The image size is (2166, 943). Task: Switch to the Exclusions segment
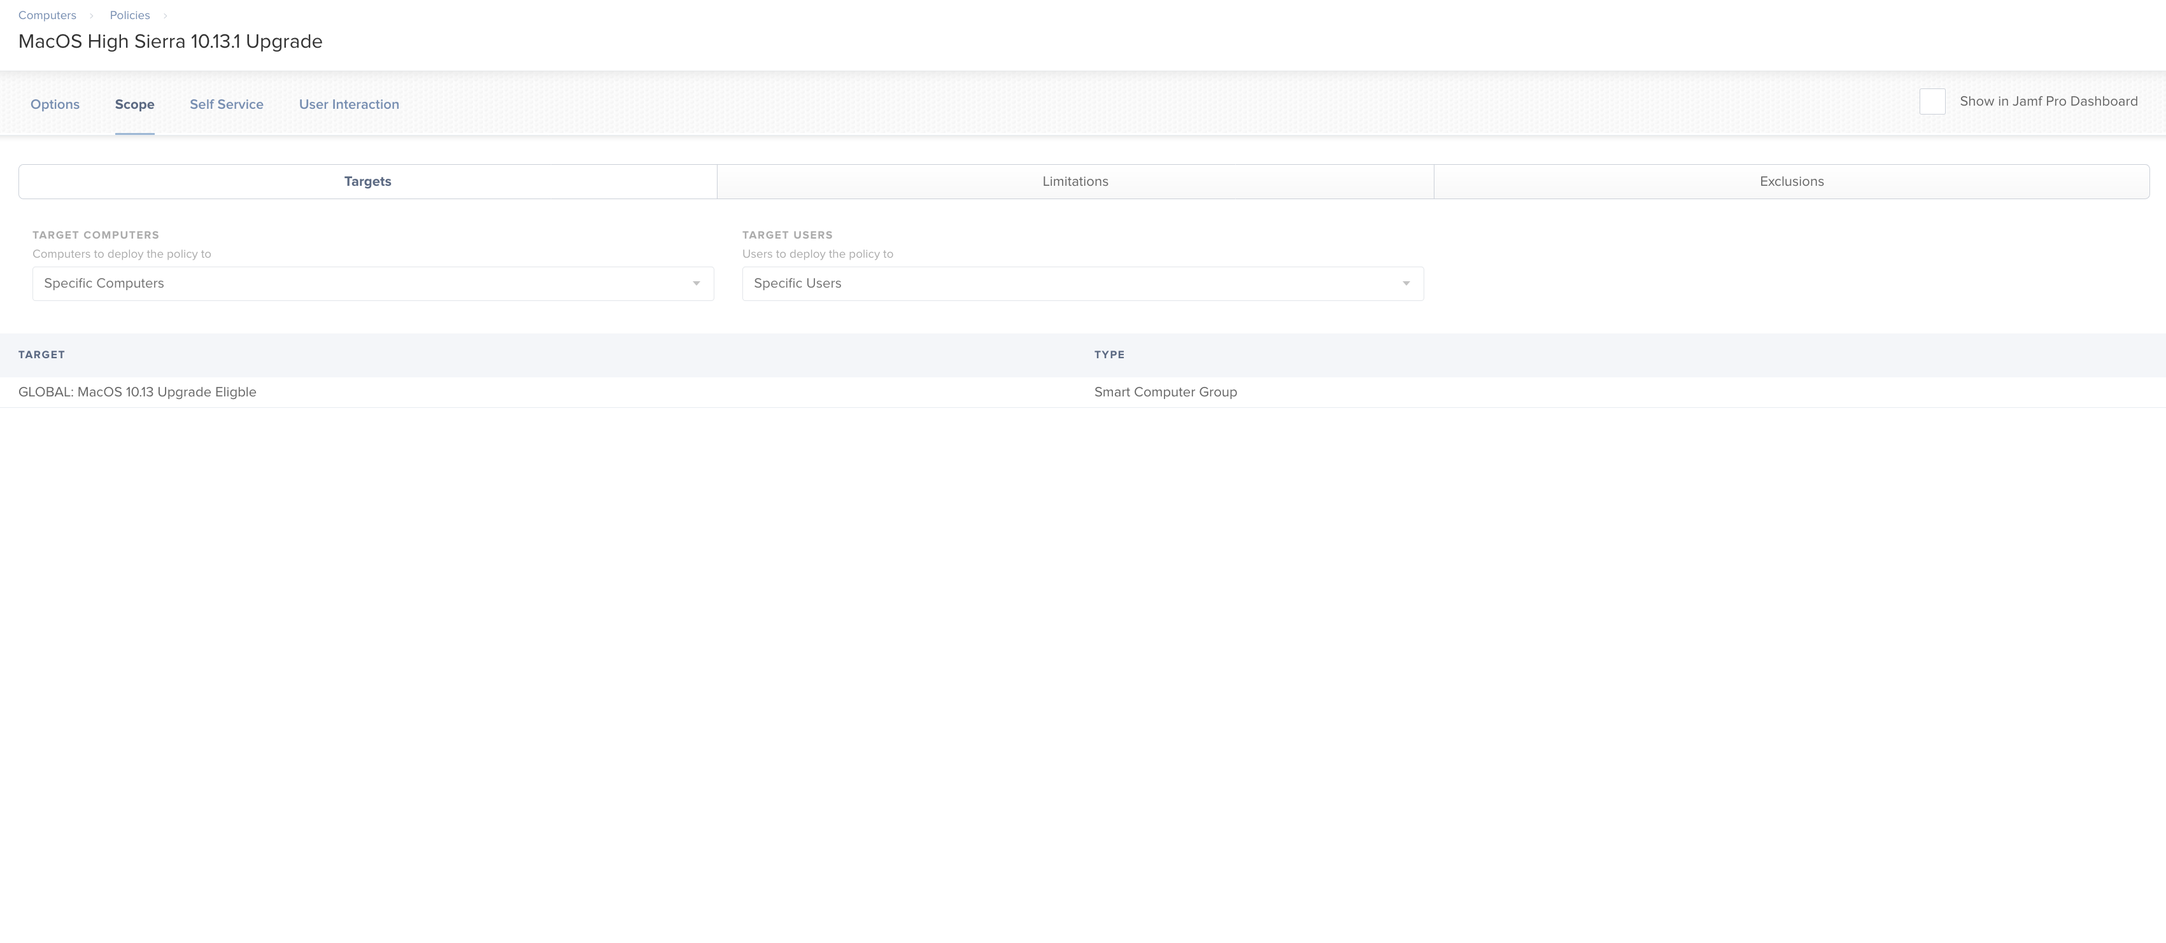(x=1792, y=181)
